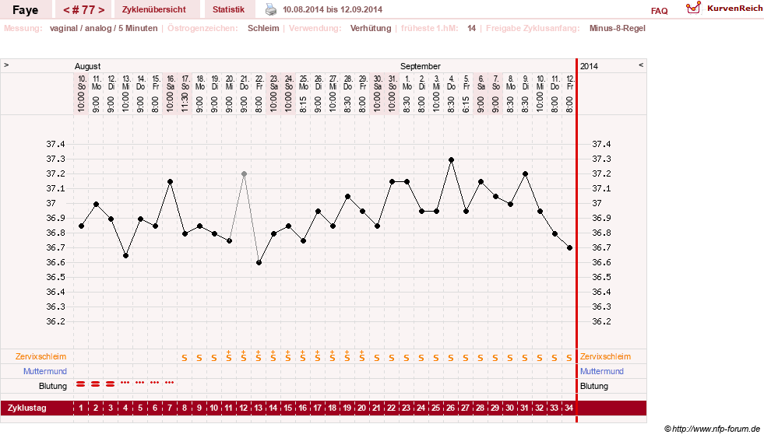The image size is (764, 438).
Task: Click the 2014 year label
Action: pyautogui.click(x=589, y=66)
